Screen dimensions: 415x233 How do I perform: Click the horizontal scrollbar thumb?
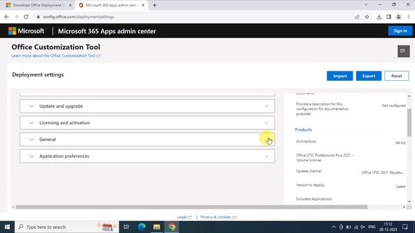coord(191,207)
